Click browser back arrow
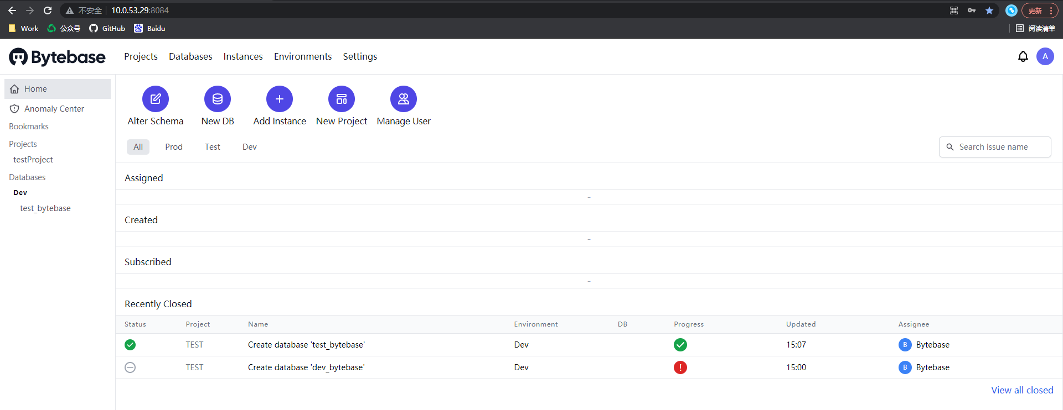 pos(12,10)
